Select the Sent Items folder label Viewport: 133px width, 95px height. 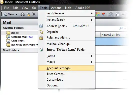click(18, 41)
